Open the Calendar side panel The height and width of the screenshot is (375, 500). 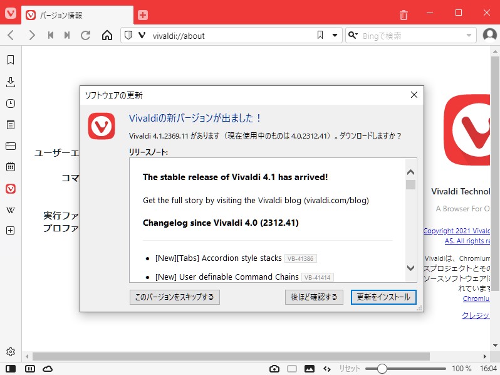tap(11, 167)
